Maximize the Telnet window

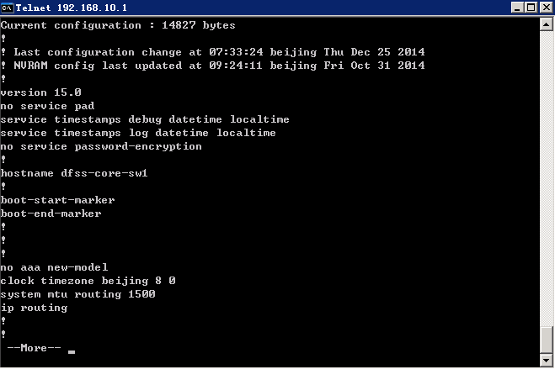[x=531, y=8]
